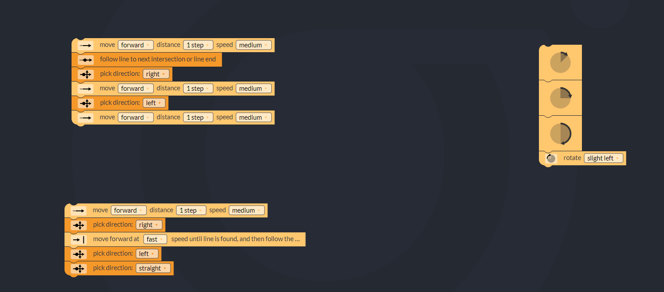Viewport: 664px width, 292px height.
Task: Select the quarter-turn rotation pie icon block
Action: (560, 98)
